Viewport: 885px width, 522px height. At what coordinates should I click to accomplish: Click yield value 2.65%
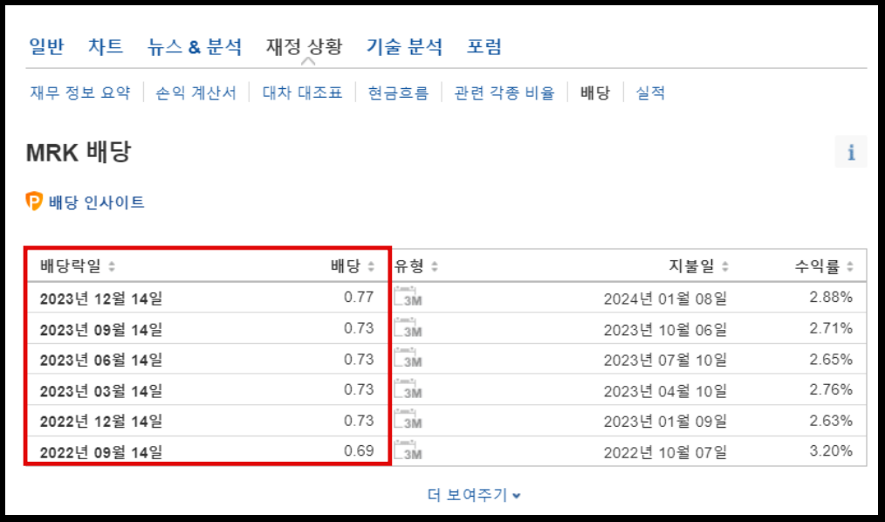[831, 359]
